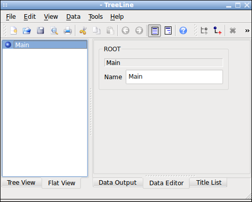Switch to the Data Editor tab
The width and height of the screenshot is (252, 202).
coord(166,183)
